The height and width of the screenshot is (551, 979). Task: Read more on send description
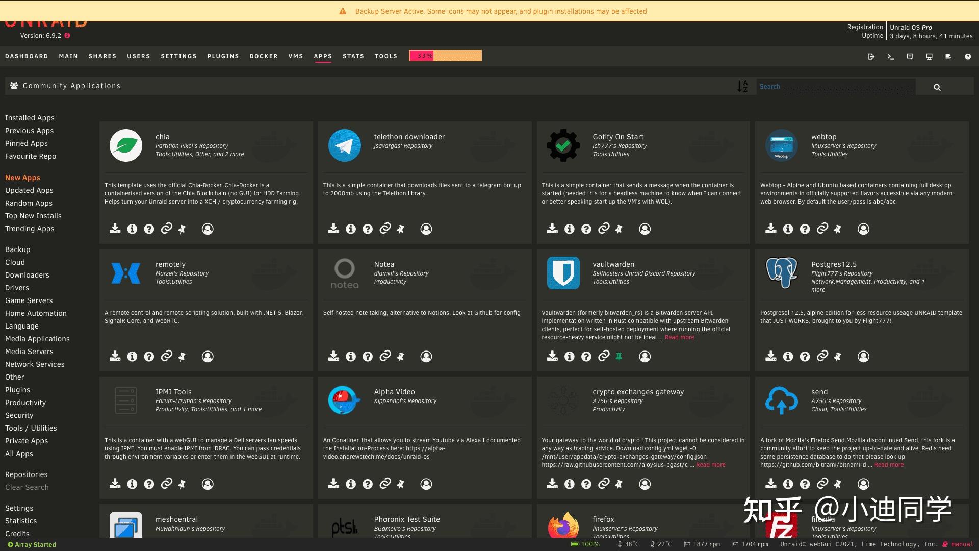click(889, 465)
